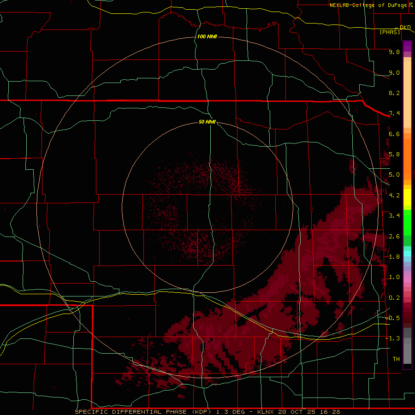The width and height of the screenshot is (415, 415).
Task: Select the 5.8 value on color scale
Action: (394, 154)
